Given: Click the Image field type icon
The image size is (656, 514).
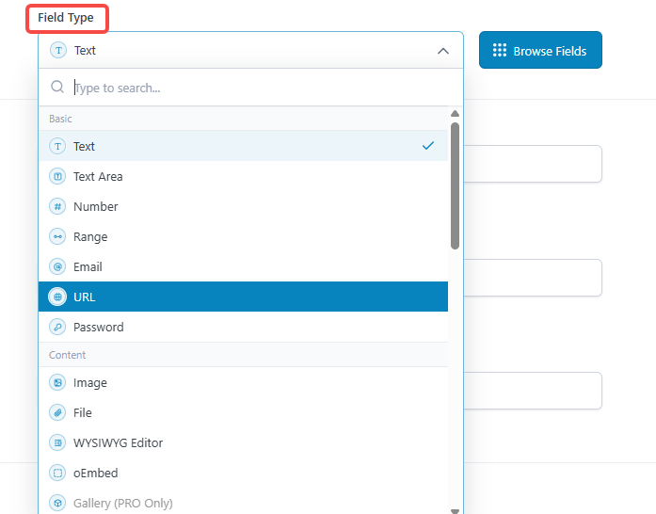Looking at the screenshot, I should (57, 383).
